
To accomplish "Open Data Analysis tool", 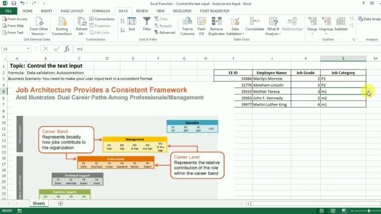I will point(370,19).
